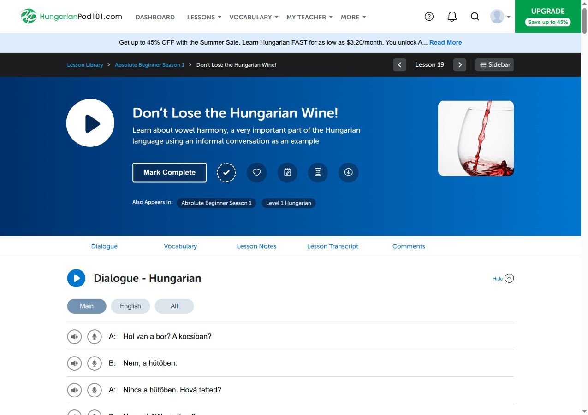
Task: Go to the Dashboard page
Action: coord(155,17)
